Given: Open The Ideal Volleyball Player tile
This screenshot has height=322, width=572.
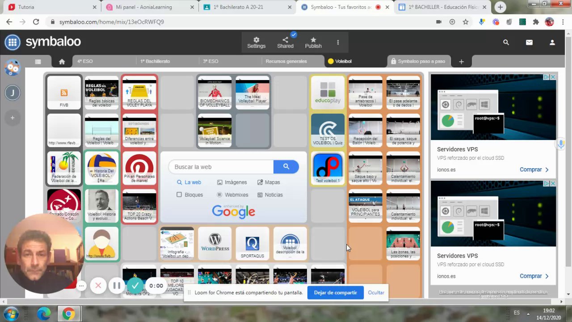Looking at the screenshot, I should pos(252,93).
